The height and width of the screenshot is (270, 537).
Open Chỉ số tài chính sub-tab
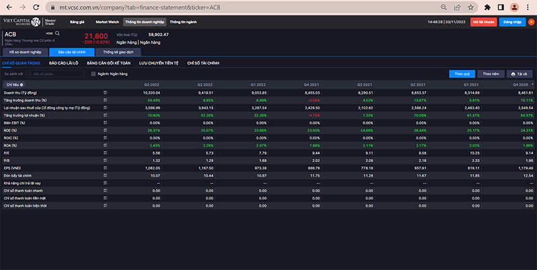pyautogui.click(x=203, y=63)
